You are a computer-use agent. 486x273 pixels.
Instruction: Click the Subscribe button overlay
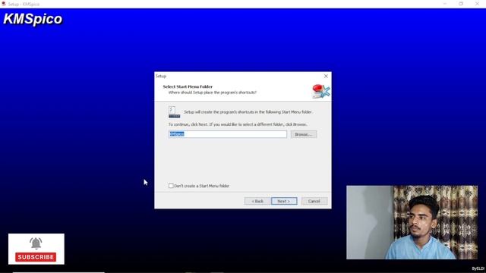point(36,257)
